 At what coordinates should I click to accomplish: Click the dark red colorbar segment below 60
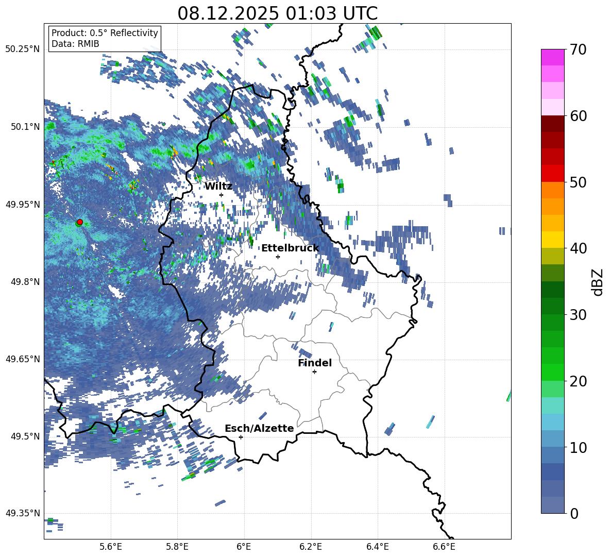(x=552, y=124)
